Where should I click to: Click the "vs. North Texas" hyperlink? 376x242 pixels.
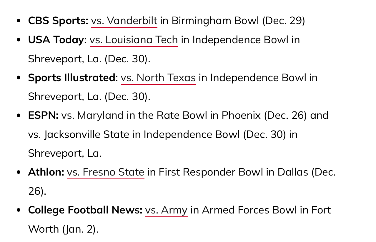tap(158, 78)
